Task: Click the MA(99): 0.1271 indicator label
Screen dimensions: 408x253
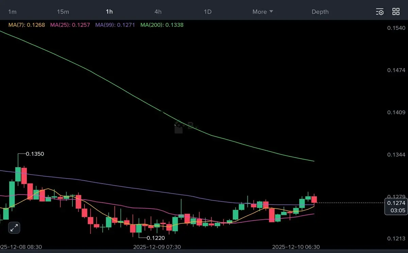Action: 116,25
